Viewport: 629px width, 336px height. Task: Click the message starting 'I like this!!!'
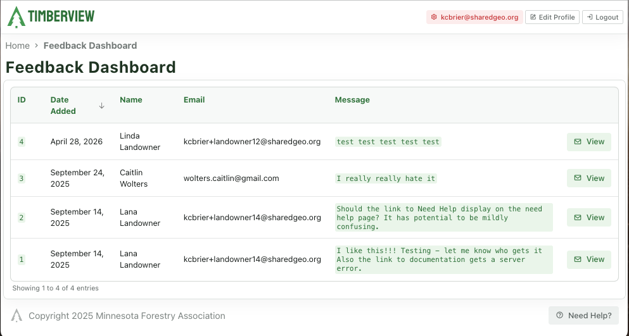[x=443, y=259]
